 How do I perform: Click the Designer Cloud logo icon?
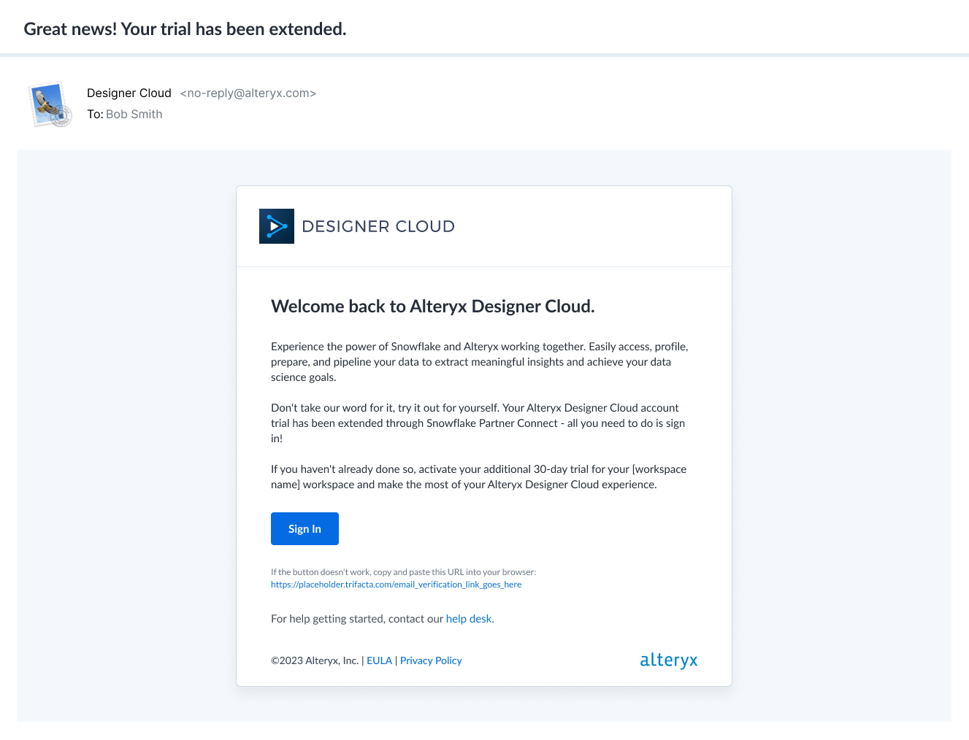tap(277, 226)
